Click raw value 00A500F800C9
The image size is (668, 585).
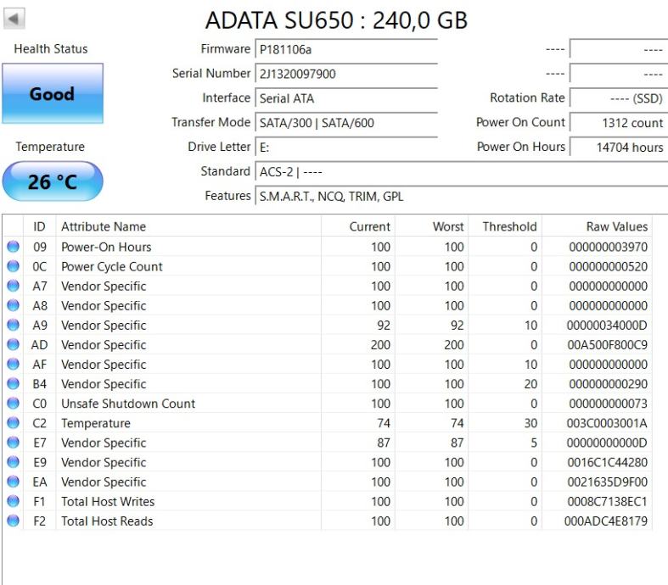tap(607, 344)
